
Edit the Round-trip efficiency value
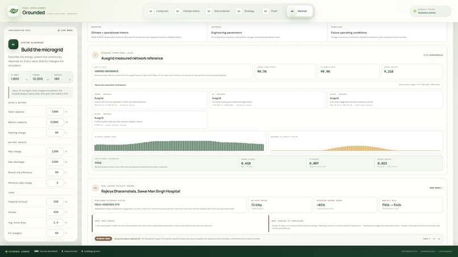coord(55,172)
